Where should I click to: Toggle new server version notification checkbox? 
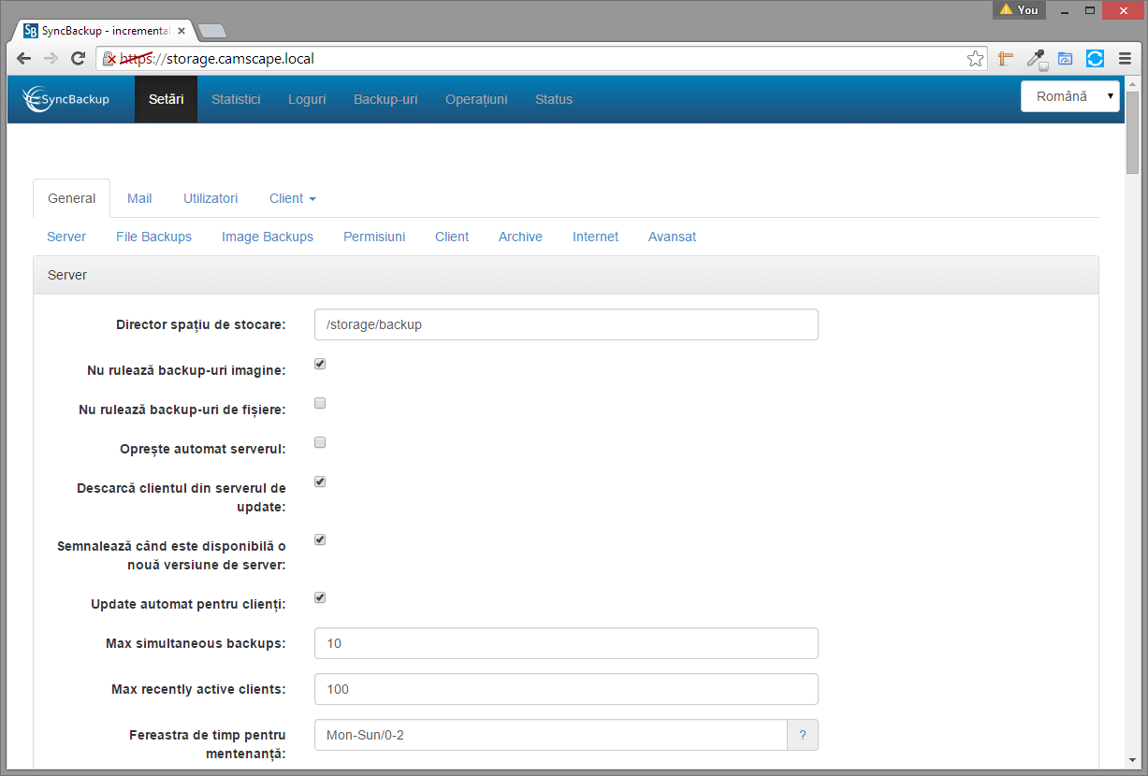(x=320, y=539)
